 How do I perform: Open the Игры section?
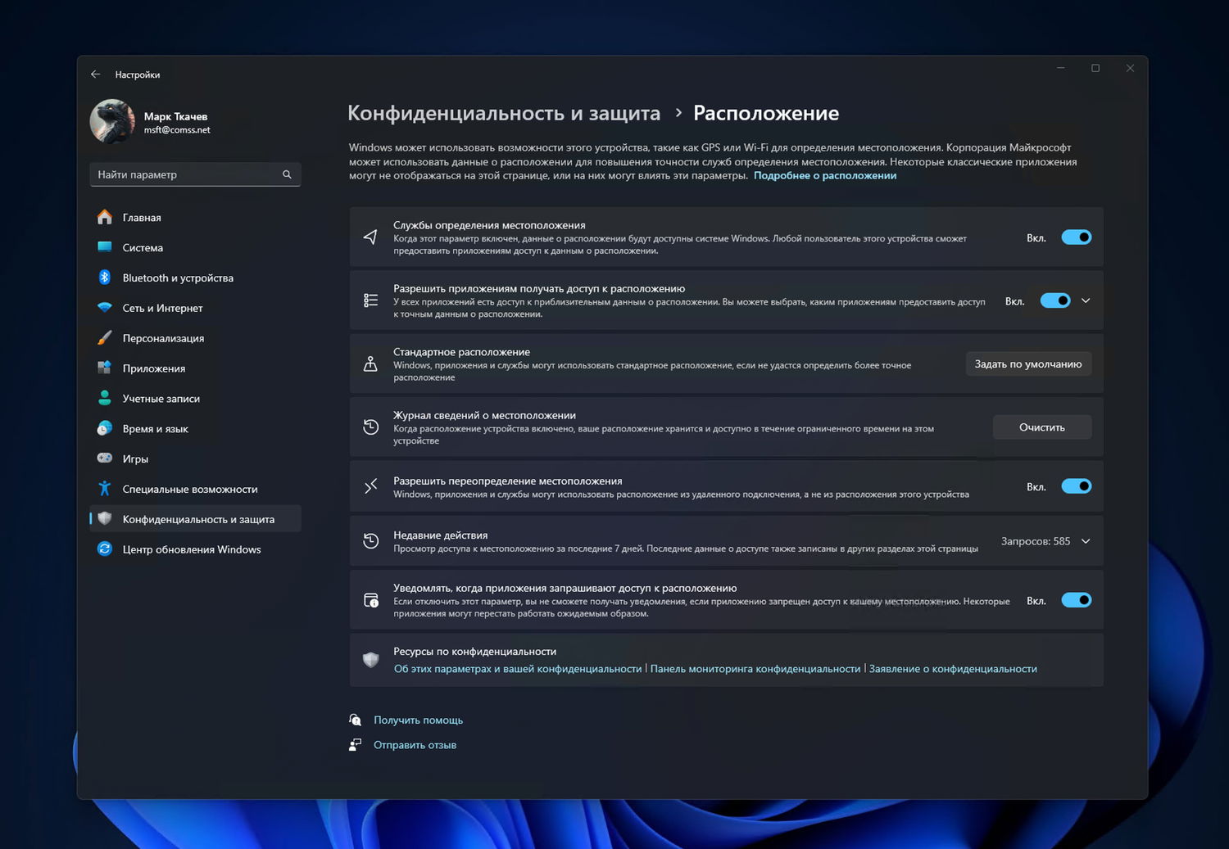[x=195, y=458]
